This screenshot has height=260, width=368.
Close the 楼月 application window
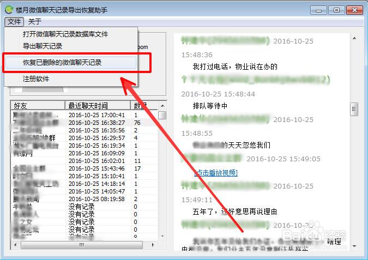pyautogui.click(x=354, y=10)
